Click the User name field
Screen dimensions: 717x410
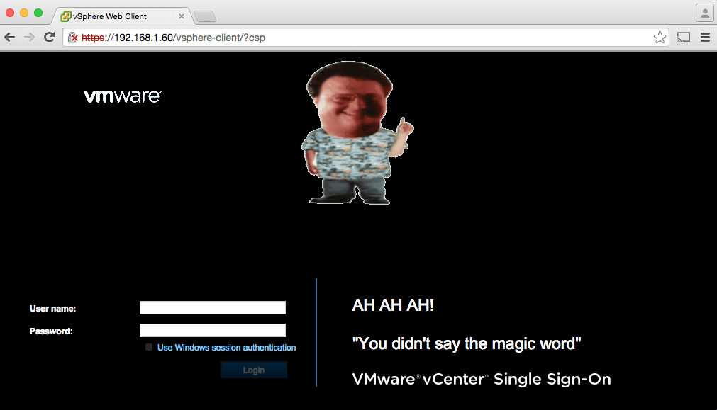[213, 308]
